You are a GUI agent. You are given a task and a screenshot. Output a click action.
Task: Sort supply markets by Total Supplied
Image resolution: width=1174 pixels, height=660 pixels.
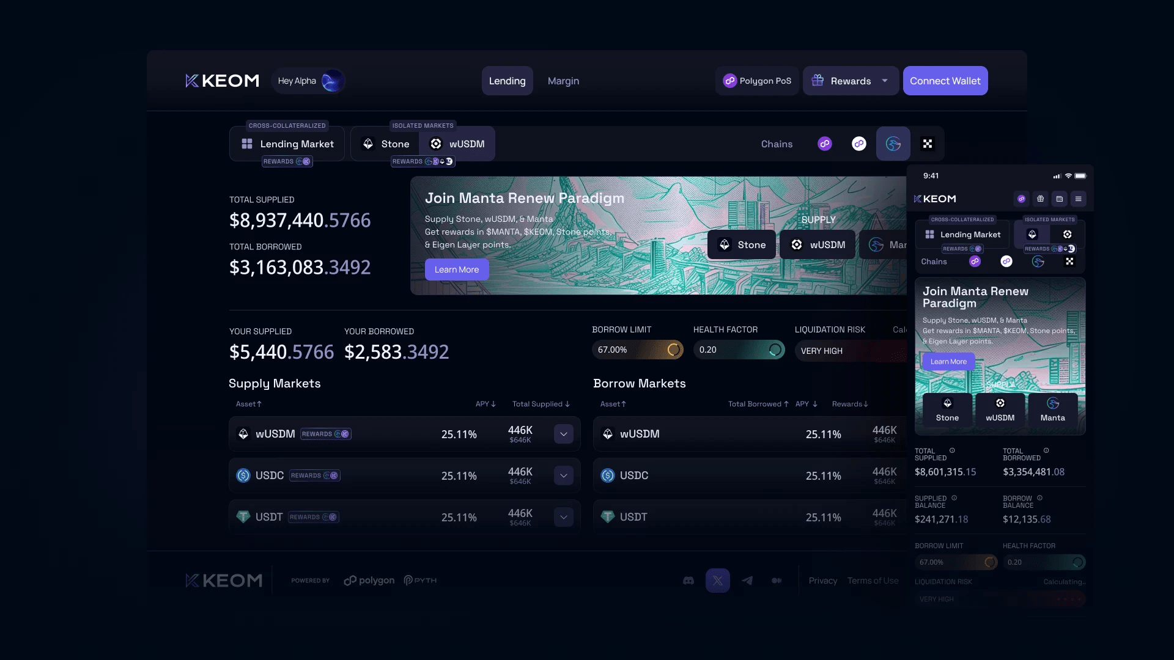point(541,404)
